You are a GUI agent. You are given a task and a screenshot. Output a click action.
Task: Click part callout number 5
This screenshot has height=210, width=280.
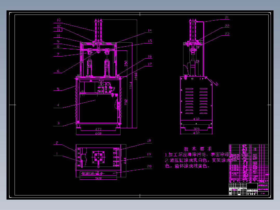pyautogui.click(x=58, y=89)
